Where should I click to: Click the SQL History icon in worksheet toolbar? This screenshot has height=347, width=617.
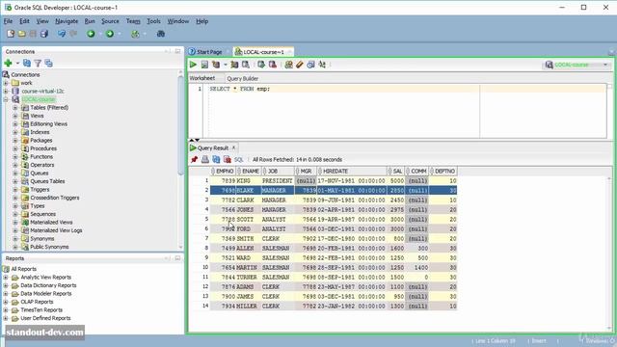[310, 65]
